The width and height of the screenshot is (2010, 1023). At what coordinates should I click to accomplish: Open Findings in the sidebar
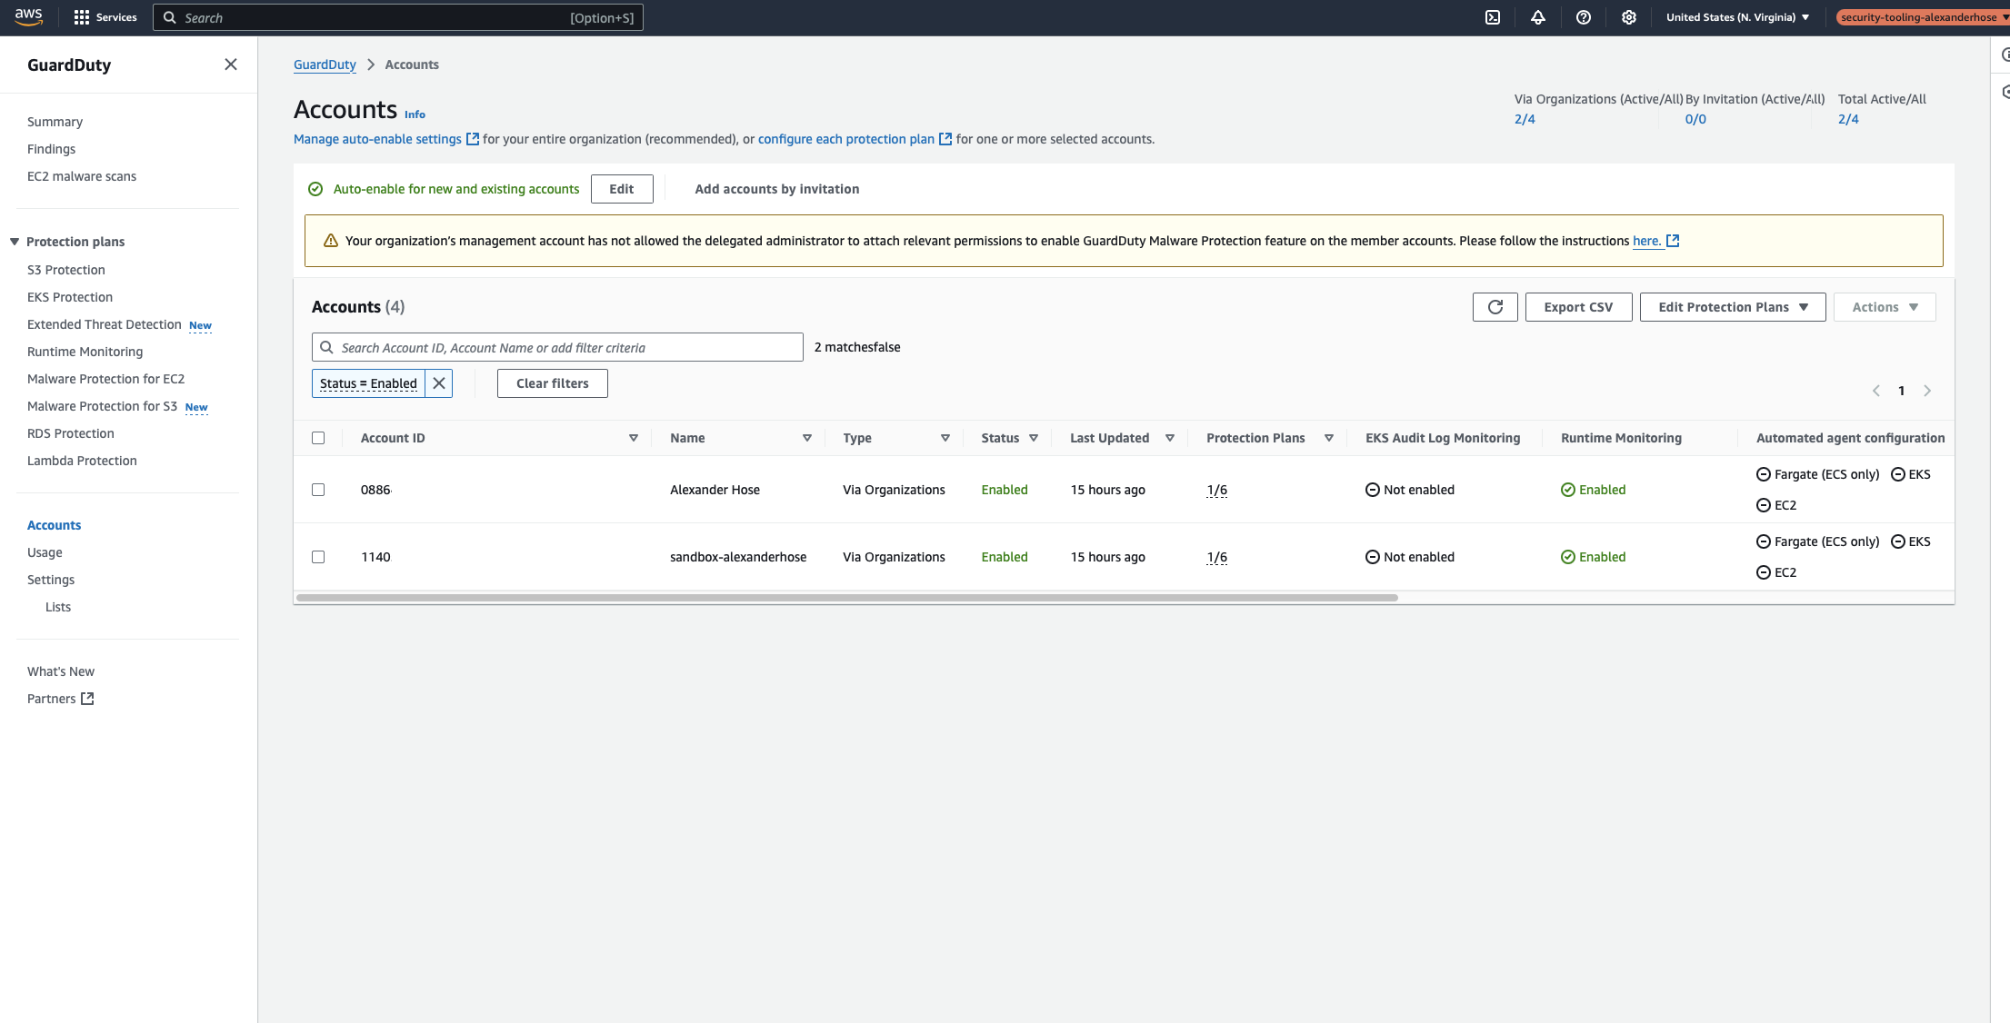[51, 149]
